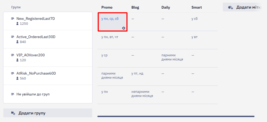Screen dimensions: 267x122
Task: Select the Blog column header
Action: (x=135, y=8)
